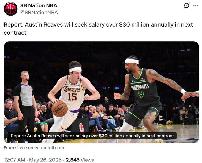The height and width of the screenshot is (163, 202).
Task: Click the Lakers player's white headband
Action: (75, 69)
